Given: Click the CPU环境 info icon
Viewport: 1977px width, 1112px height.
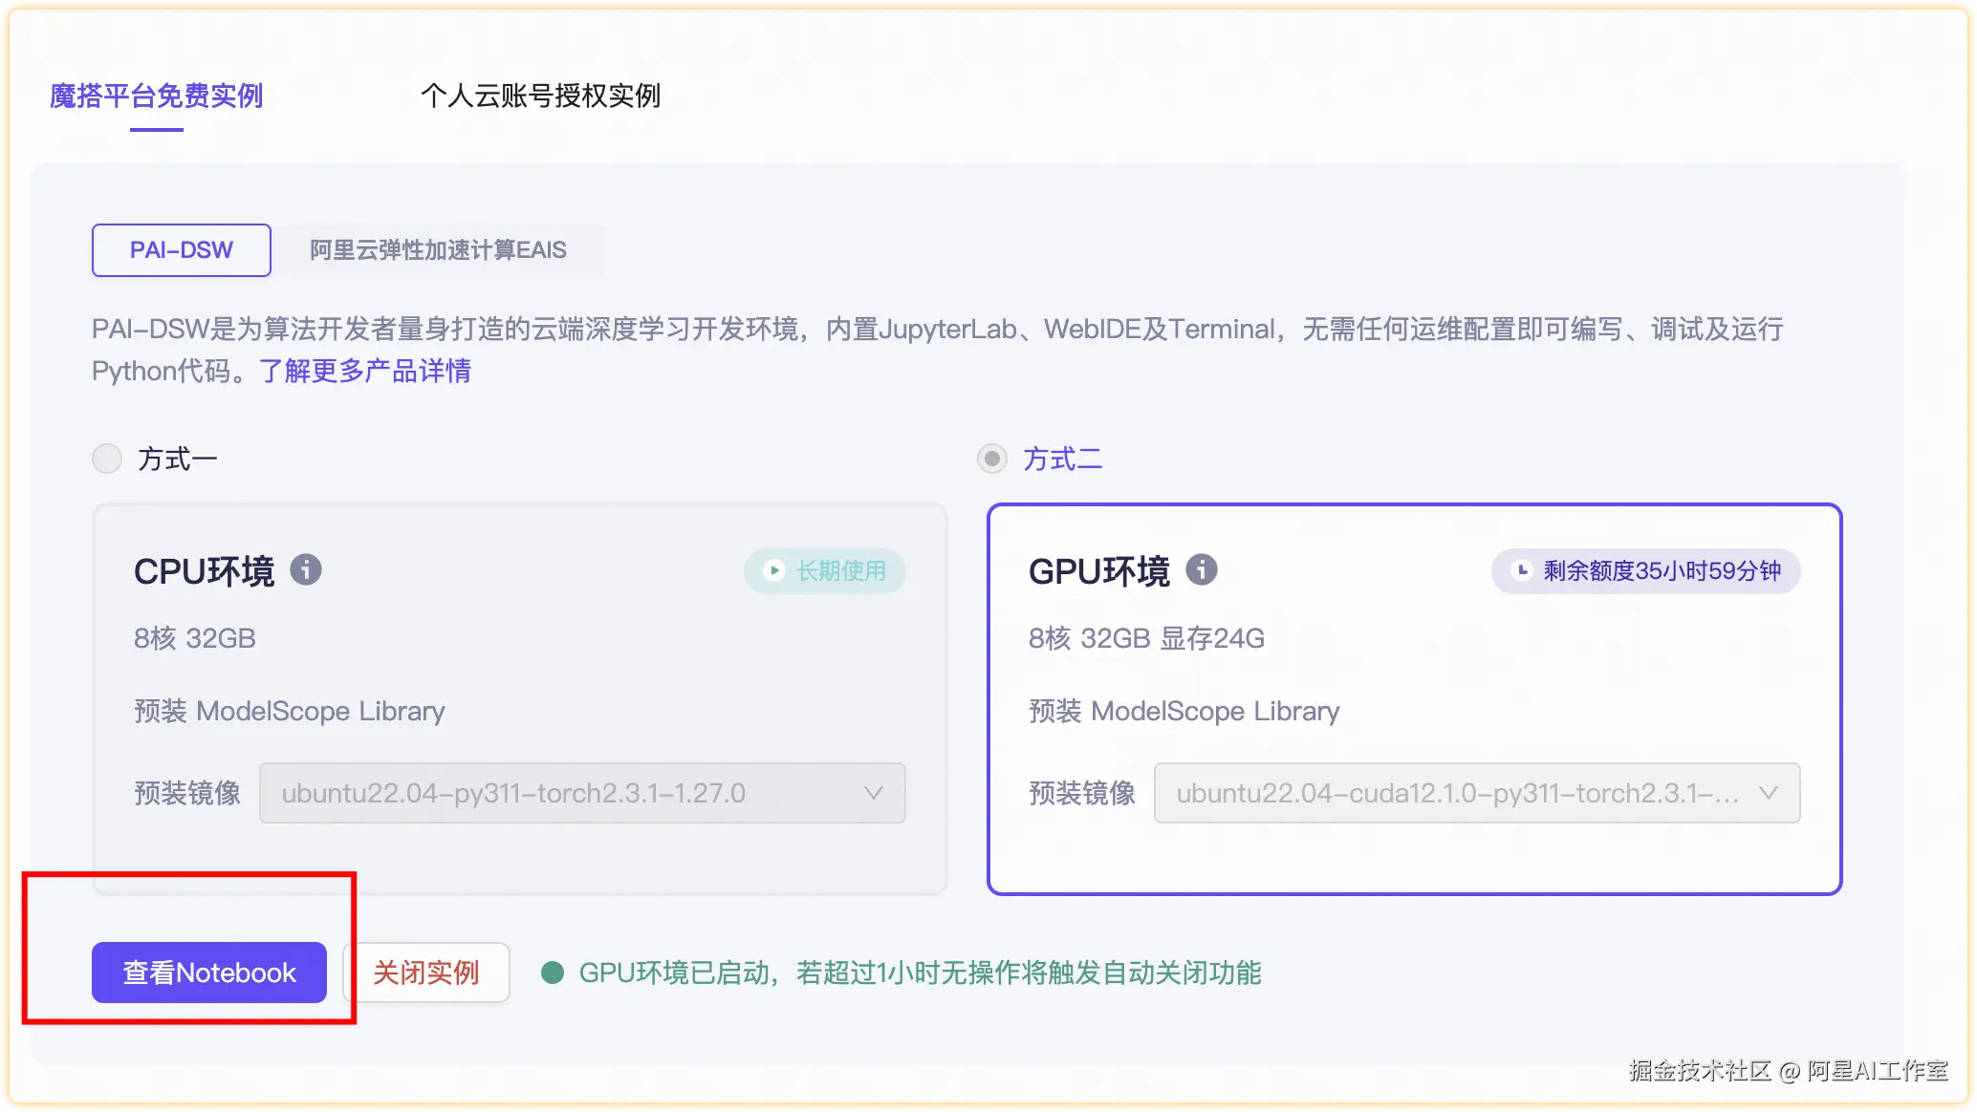Looking at the screenshot, I should 306,570.
